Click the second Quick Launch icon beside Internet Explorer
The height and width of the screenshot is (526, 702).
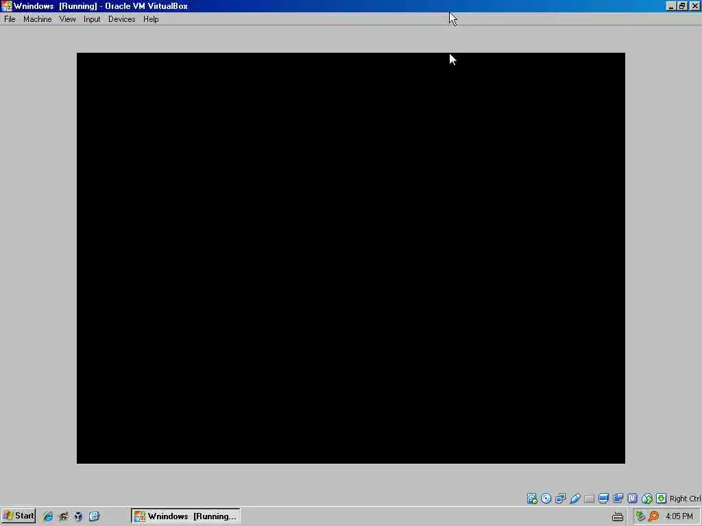click(63, 516)
